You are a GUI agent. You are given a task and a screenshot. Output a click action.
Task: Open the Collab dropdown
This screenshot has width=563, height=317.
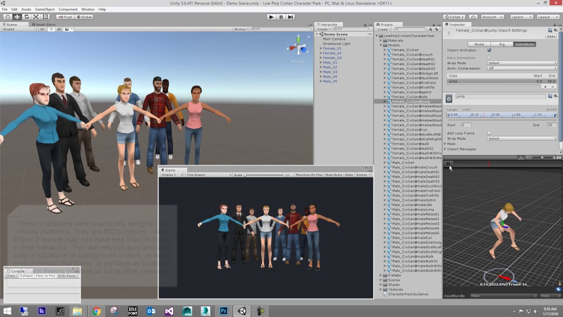(x=454, y=17)
